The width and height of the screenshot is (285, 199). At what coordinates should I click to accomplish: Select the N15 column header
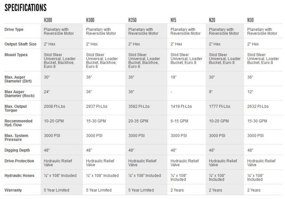coord(173,20)
